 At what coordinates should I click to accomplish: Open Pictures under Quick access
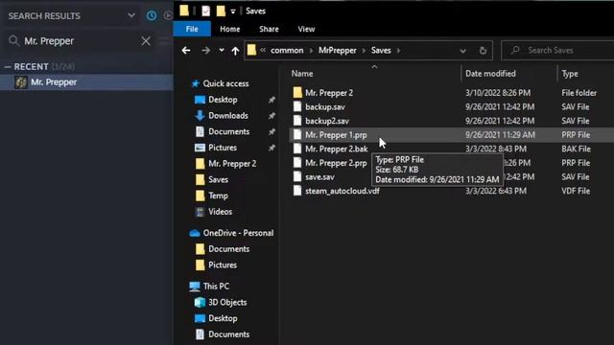click(223, 148)
